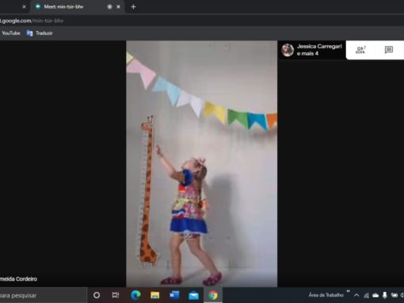Open the Meet chat panel icon
This screenshot has width=404, height=303.
[389, 50]
